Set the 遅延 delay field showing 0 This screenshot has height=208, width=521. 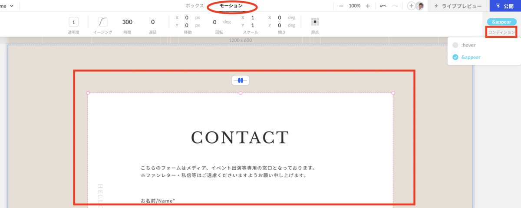[x=153, y=22]
